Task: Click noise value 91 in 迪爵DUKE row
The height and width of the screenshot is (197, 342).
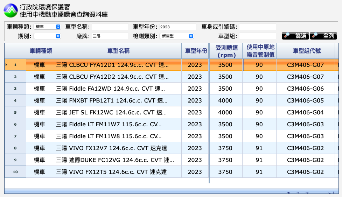Action: 259,160
